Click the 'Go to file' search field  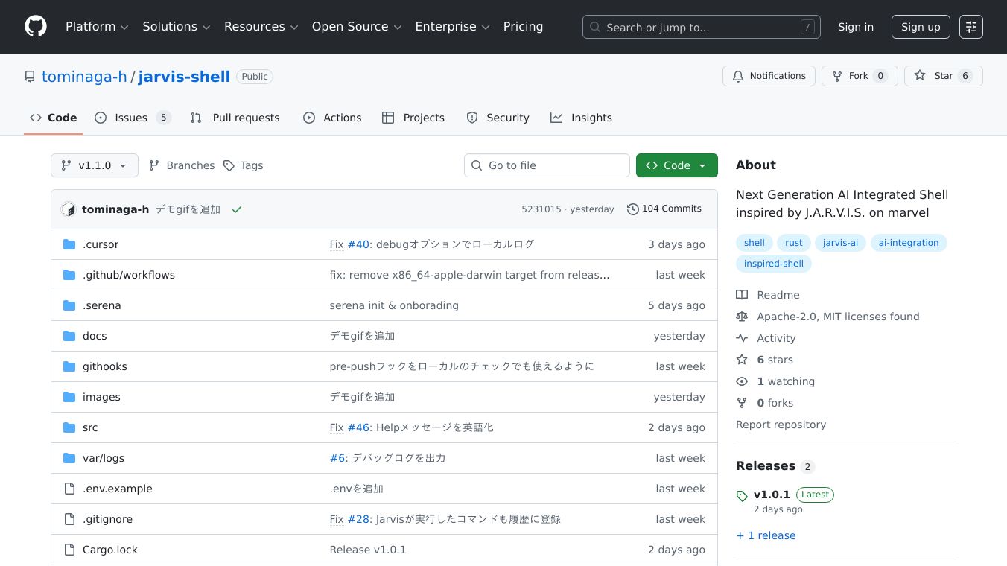547,165
